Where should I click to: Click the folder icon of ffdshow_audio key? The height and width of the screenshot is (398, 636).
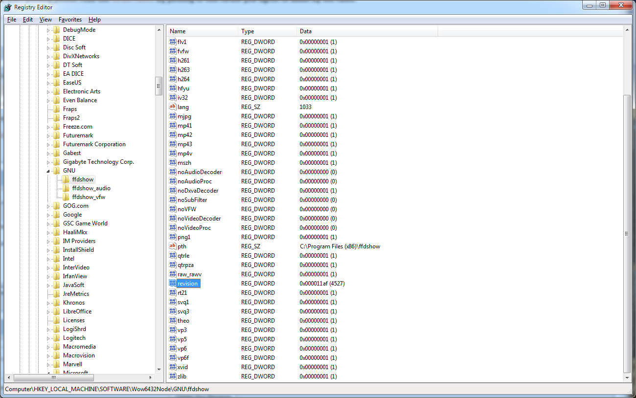coord(66,188)
